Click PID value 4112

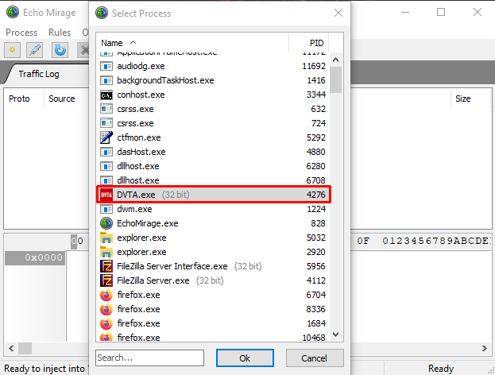click(x=315, y=280)
